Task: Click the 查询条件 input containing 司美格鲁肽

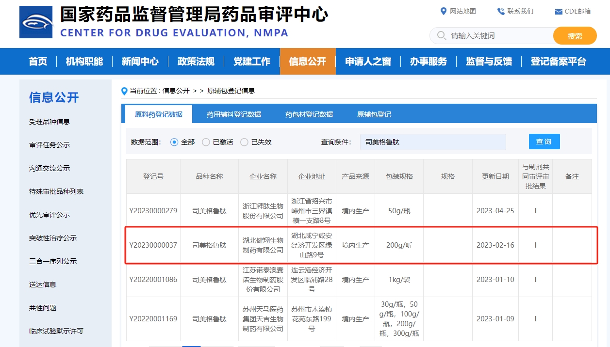Action: coord(433,142)
